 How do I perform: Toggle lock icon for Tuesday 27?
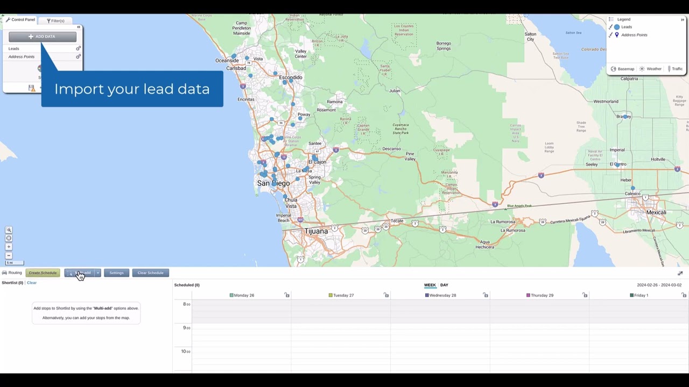386,295
